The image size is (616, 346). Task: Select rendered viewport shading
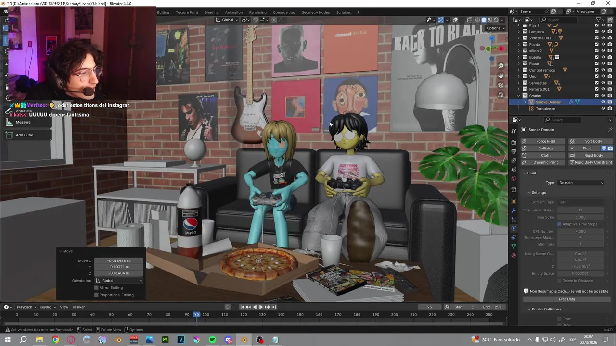pyautogui.click(x=496, y=20)
